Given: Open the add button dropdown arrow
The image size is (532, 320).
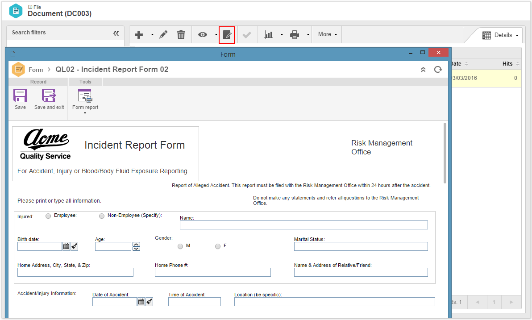Looking at the screenshot, I should pos(152,35).
